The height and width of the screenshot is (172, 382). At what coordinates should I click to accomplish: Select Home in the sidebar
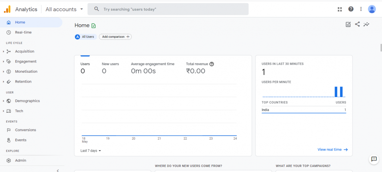(x=31, y=23)
